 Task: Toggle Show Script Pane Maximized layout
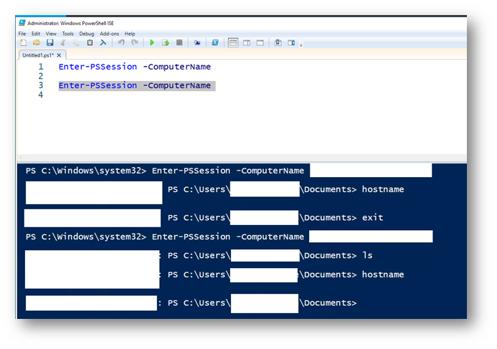pyautogui.click(x=260, y=43)
